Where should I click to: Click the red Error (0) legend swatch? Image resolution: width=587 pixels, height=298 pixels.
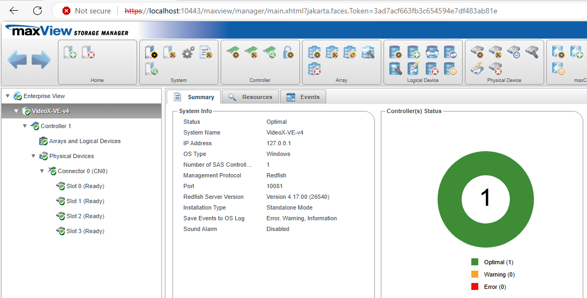[x=475, y=287]
